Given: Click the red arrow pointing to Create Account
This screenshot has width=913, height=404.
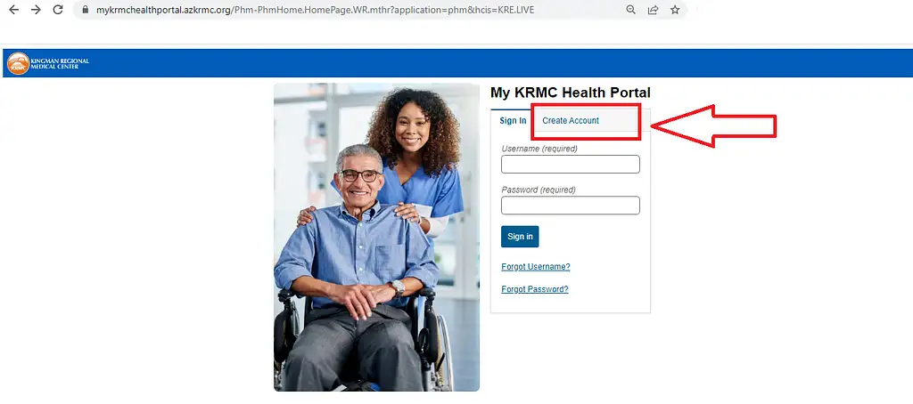Looking at the screenshot, I should [x=713, y=126].
